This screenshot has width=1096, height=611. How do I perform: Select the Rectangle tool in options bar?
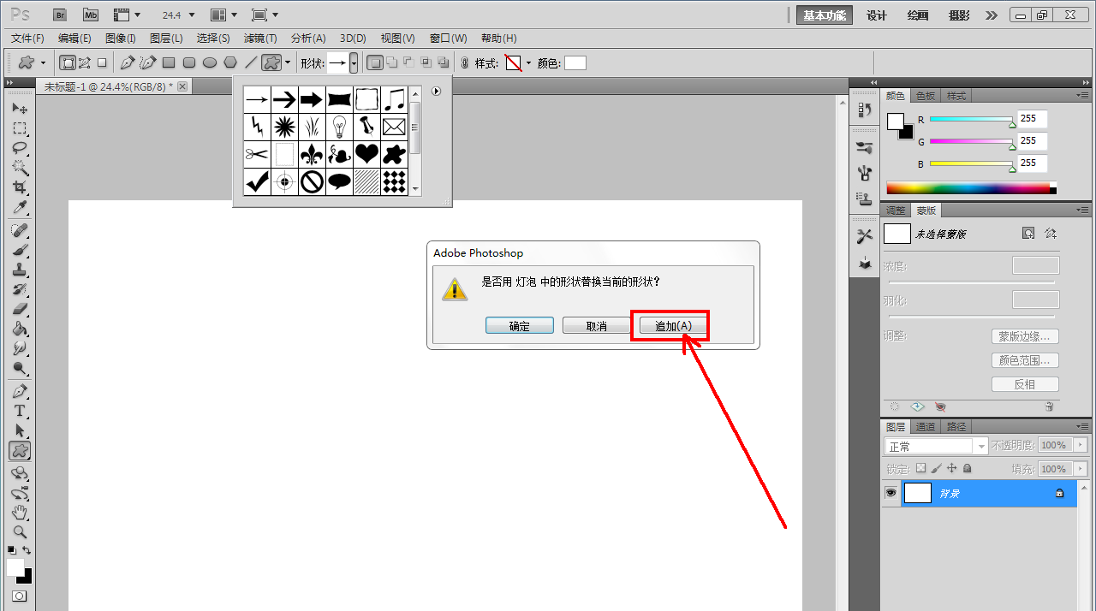tap(169, 62)
